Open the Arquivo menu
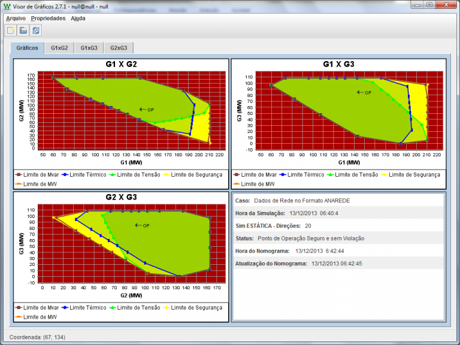 point(16,18)
